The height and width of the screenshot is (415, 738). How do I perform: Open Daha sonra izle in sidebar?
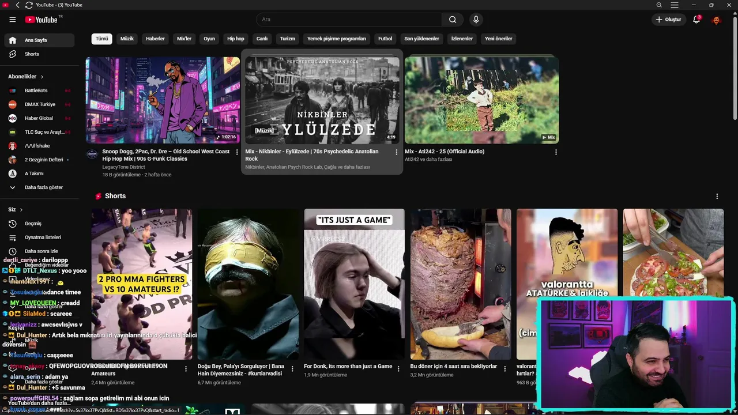click(40, 251)
